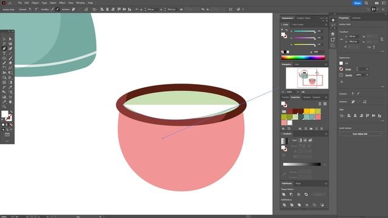Screen dimensions: 388x218
Task: Click the Crop pathfinder icon
Action: (x=307, y=205)
